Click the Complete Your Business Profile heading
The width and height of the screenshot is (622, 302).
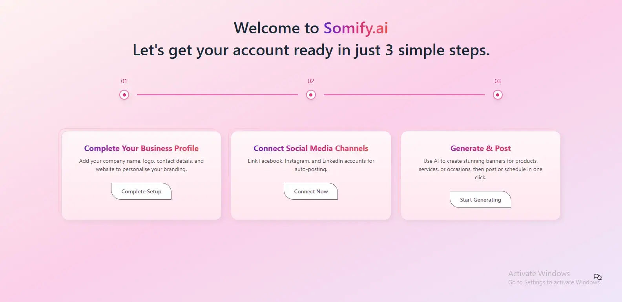pyautogui.click(x=141, y=148)
